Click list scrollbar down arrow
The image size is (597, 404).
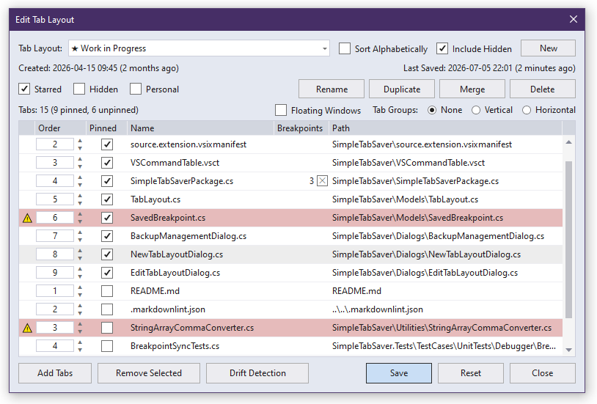[569, 350]
